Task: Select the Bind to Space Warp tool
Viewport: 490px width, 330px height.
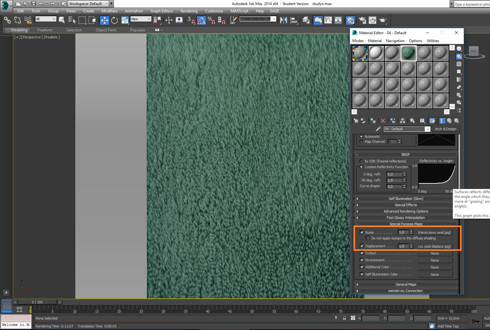Action: tap(28, 20)
